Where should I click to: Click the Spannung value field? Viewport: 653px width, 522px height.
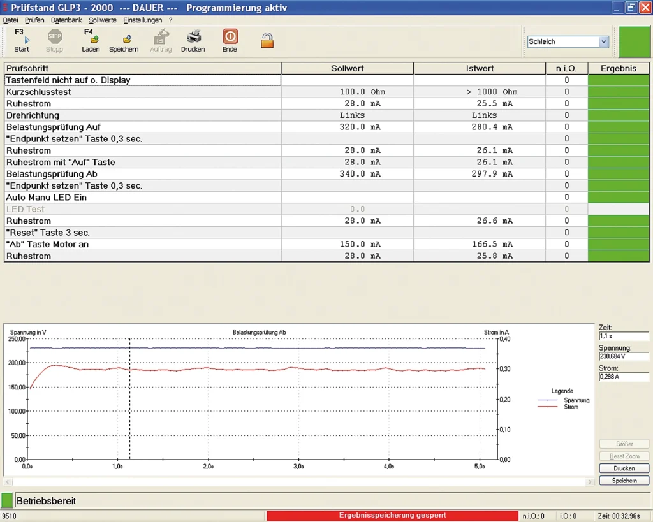[x=623, y=356]
